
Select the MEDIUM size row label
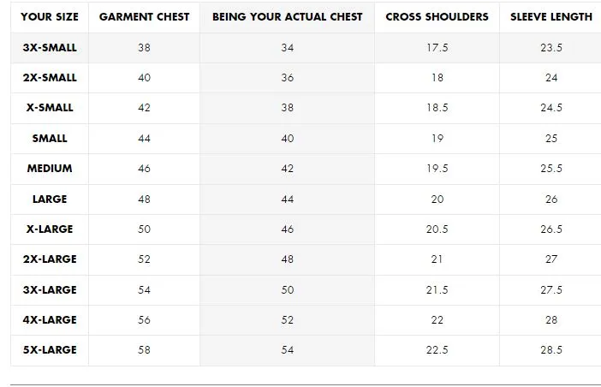pos(50,168)
